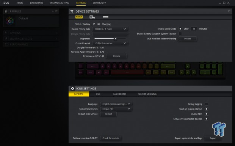Click the Settings tab in top navigation

[81, 3]
